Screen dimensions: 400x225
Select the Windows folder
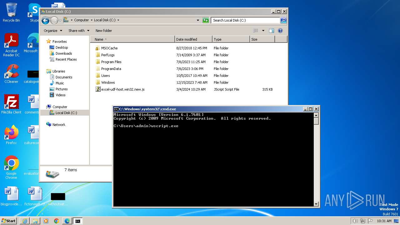(108, 82)
